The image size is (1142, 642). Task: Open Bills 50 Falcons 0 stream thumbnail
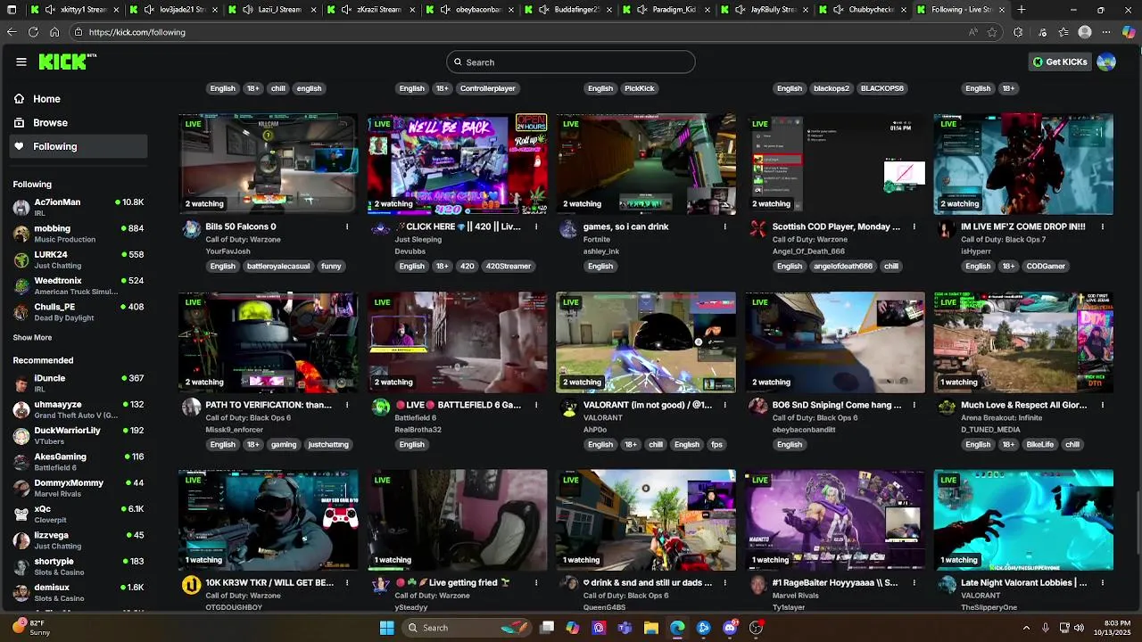pyautogui.click(x=268, y=164)
